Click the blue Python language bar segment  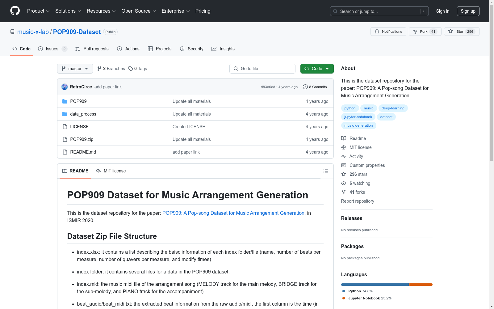pos(375,285)
